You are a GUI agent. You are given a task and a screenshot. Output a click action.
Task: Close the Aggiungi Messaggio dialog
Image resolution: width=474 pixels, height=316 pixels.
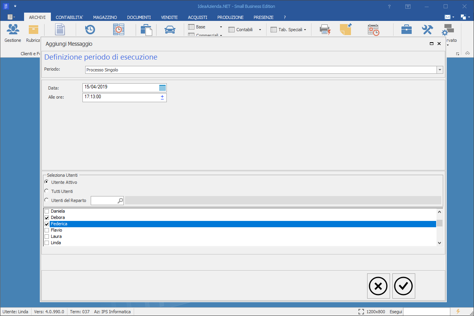pos(439,44)
